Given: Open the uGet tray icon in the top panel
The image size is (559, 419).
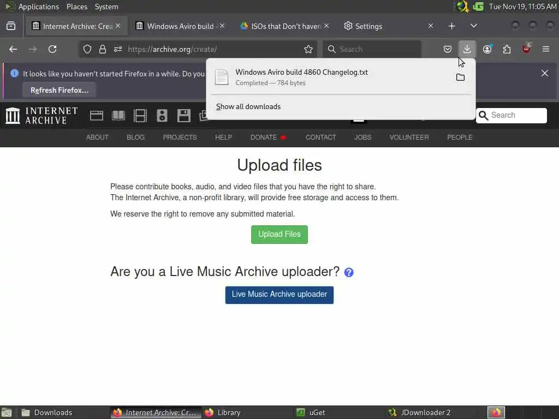Looking at the screenshot, I should point(478,7).
